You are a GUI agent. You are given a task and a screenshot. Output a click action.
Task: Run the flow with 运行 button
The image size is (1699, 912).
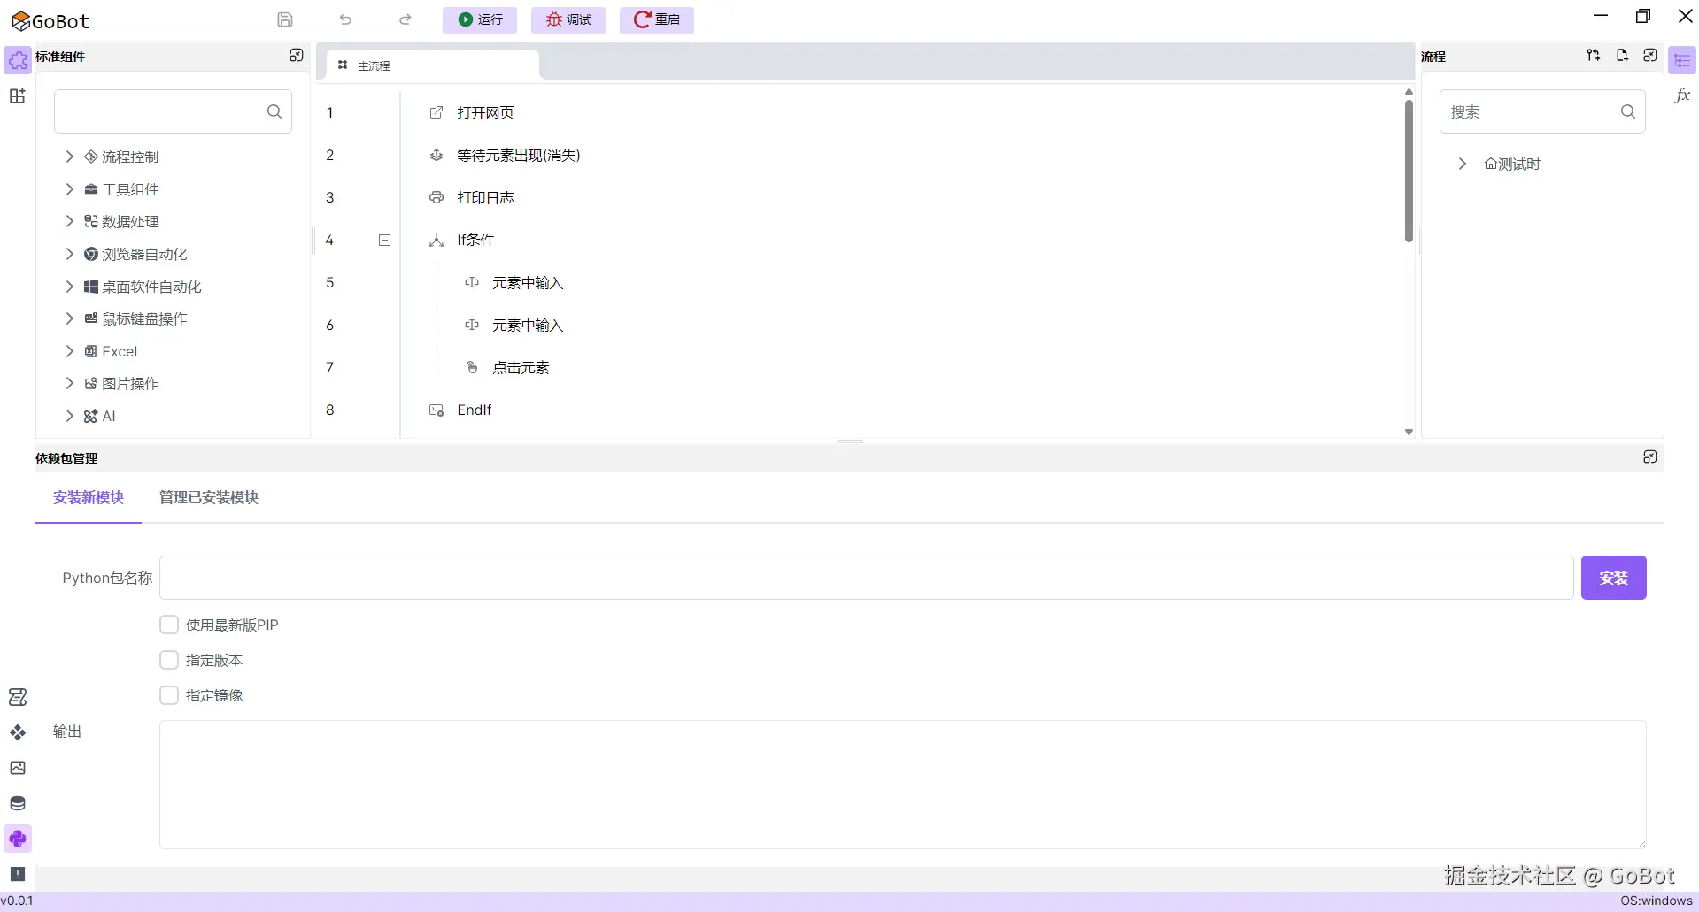pyautogui.click(x=480, y=19)
